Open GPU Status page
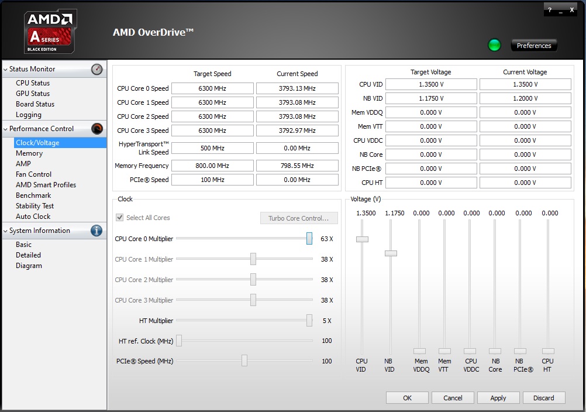Viewport: 586px width, 412px height. click(x=33, y=94)
